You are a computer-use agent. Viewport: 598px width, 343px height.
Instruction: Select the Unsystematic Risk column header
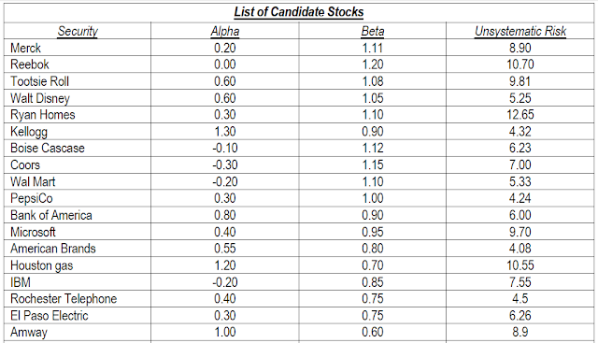(x=520, y=31)
